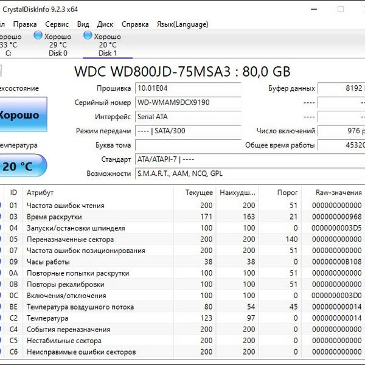Click current value 171 for Время раскрутки
The image size is (365, 365).
(206, 217)
